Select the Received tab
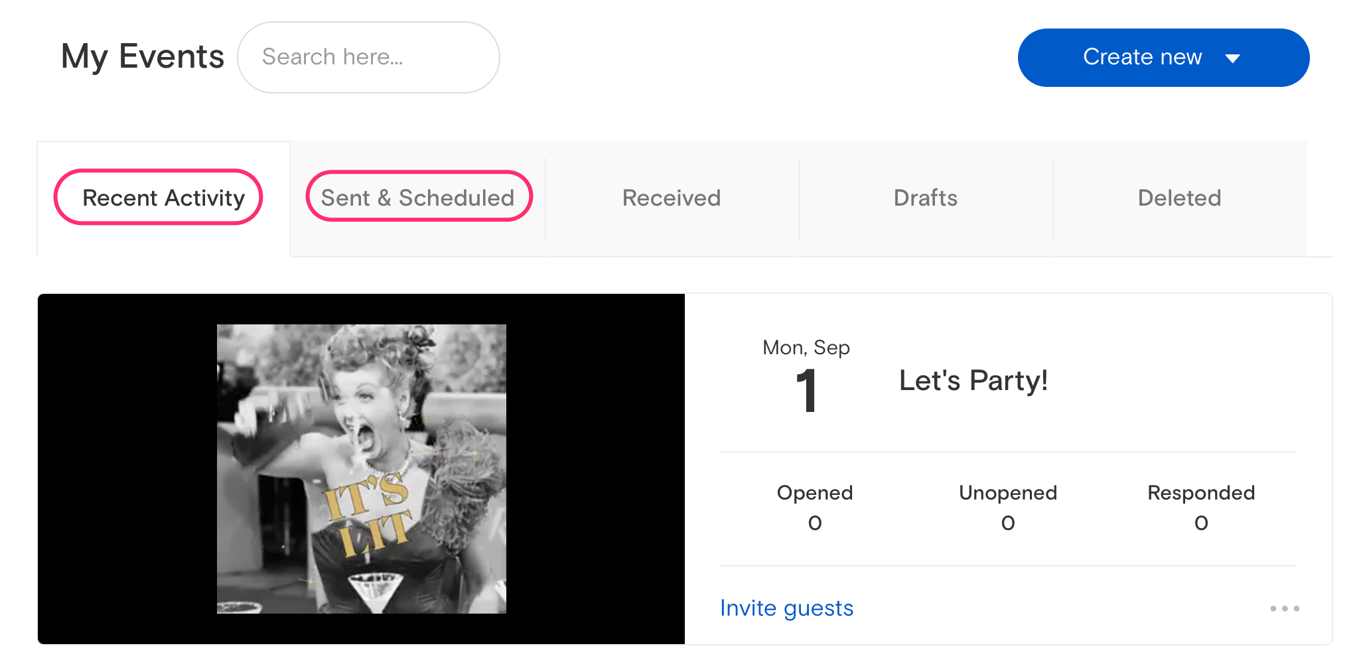Image resolution: width=1363 pixels, height=670 pixels. (x=672, y=198)
